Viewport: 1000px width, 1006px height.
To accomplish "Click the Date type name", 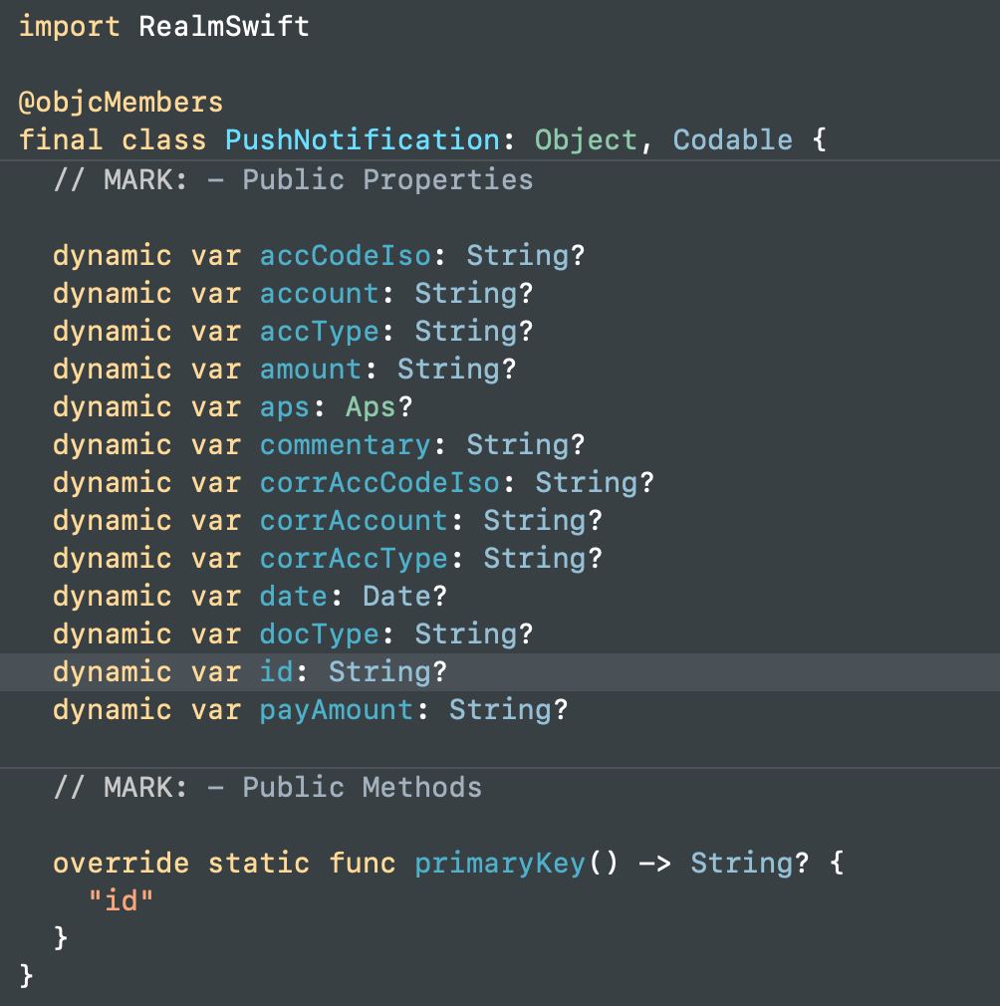I will point(397,596).
